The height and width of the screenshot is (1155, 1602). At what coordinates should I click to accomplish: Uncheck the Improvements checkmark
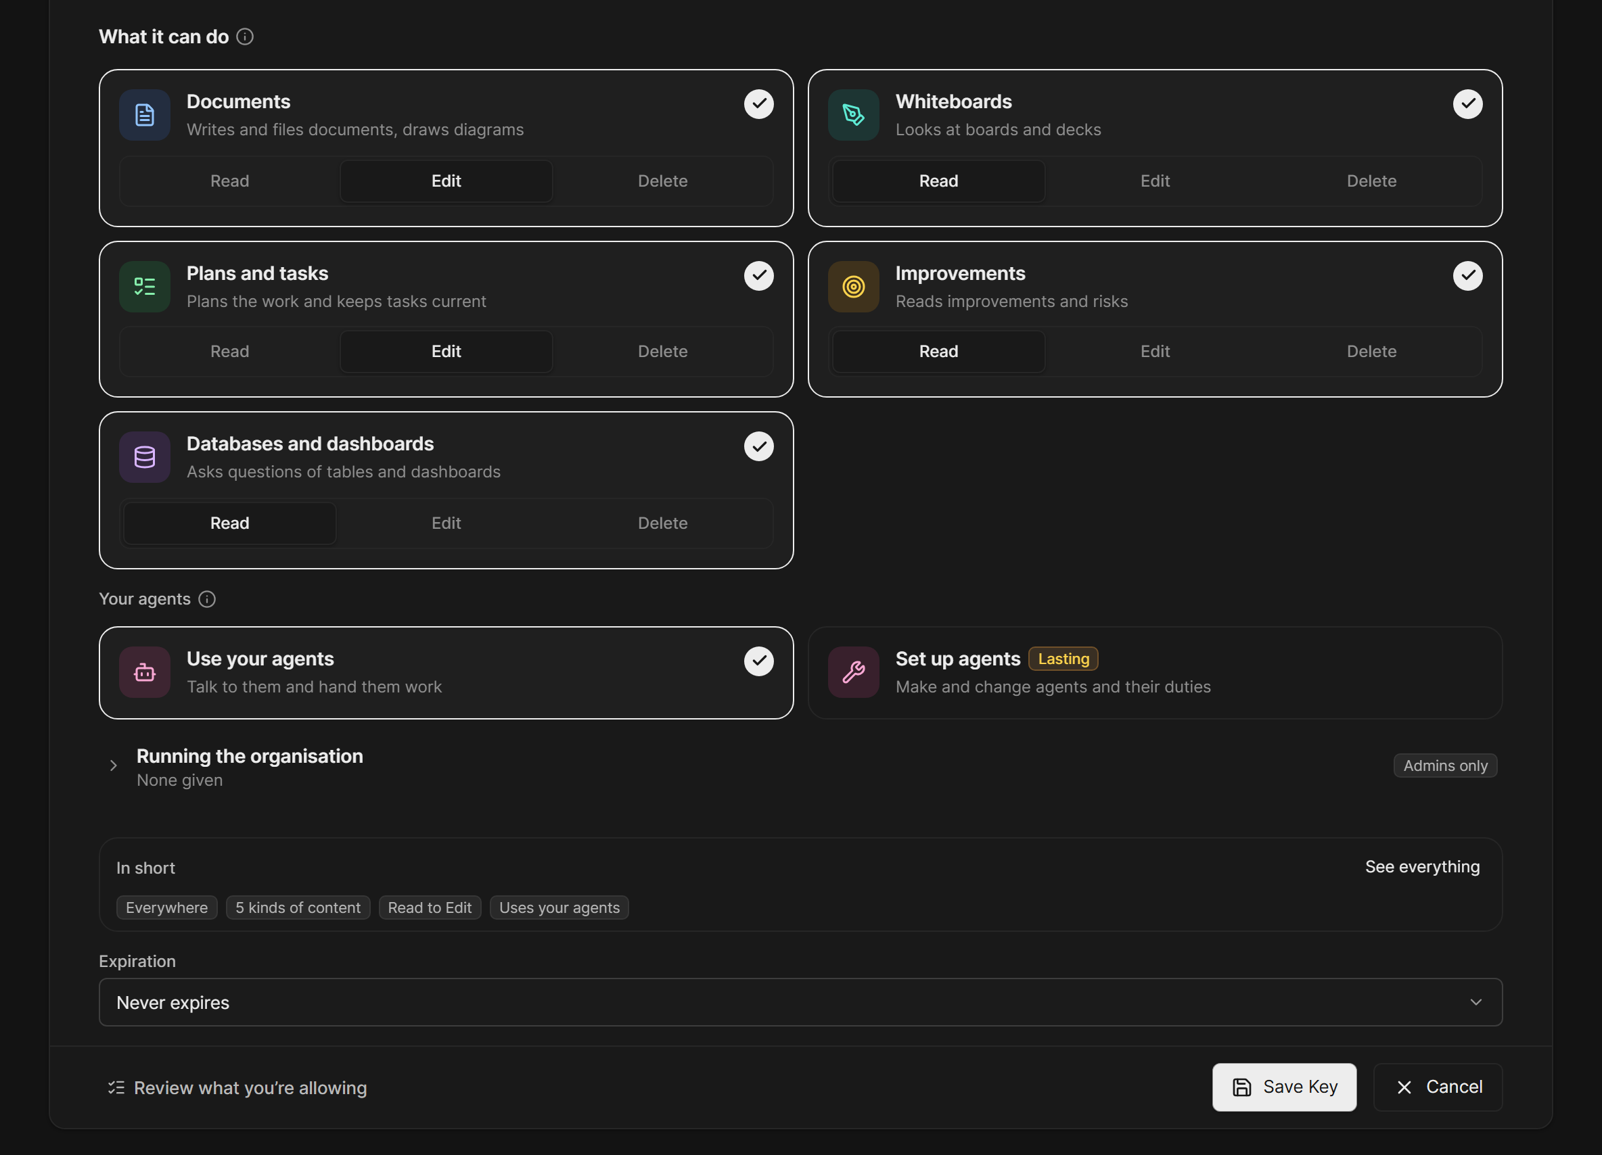coord(1467,275)
